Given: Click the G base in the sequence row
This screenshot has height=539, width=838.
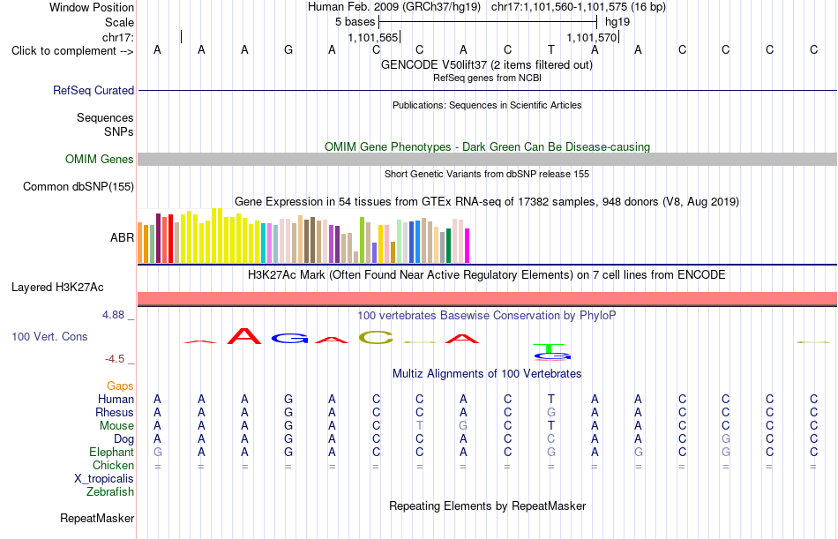Looking at the screenshot, I should (x=288, y=49).
